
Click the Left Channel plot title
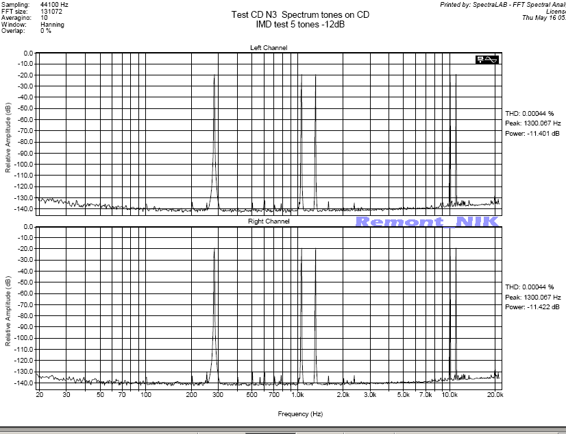[x=269, y=47]
